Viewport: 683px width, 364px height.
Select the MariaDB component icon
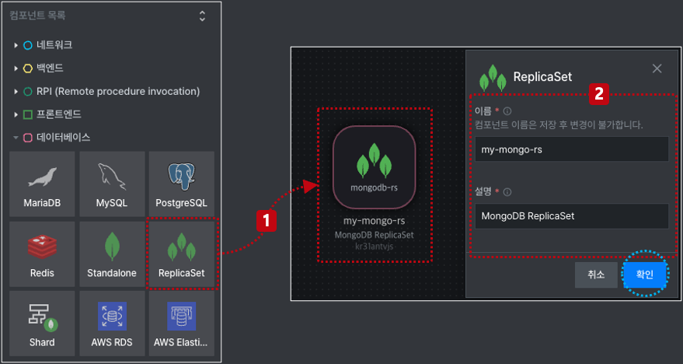42,184
